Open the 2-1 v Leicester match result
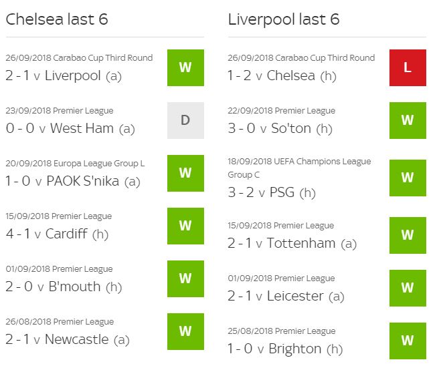This screenshot has height=374, width=445. point(286,296)
